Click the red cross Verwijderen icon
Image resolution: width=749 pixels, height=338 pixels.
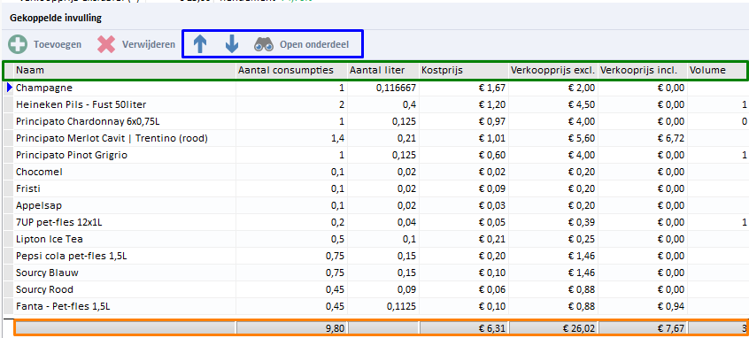[x=106, y=44]
